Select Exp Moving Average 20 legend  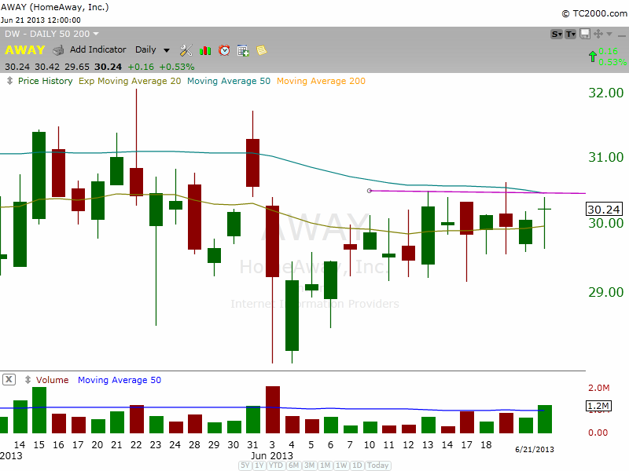(x=130, y=81)
